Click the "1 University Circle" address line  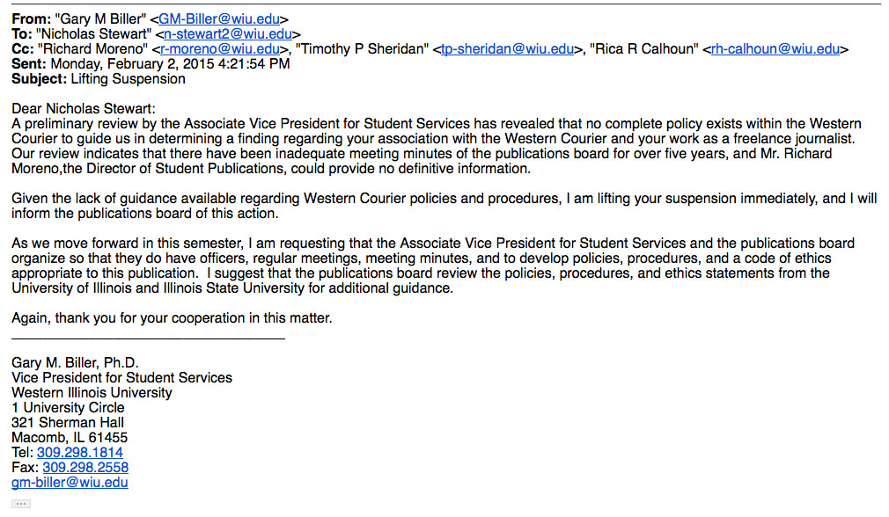tap(68, 407)
